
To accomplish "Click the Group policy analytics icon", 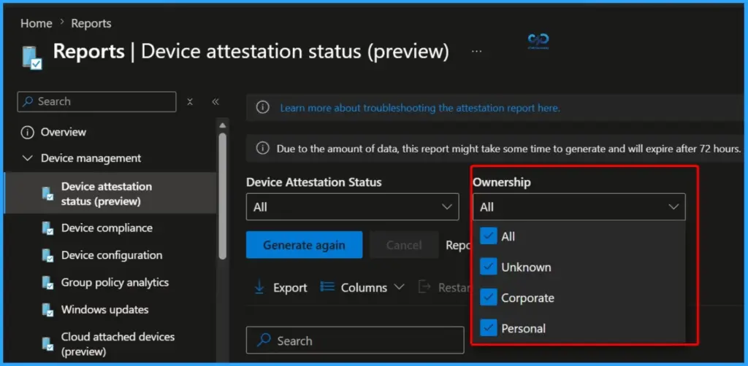I will coord(47,283).
